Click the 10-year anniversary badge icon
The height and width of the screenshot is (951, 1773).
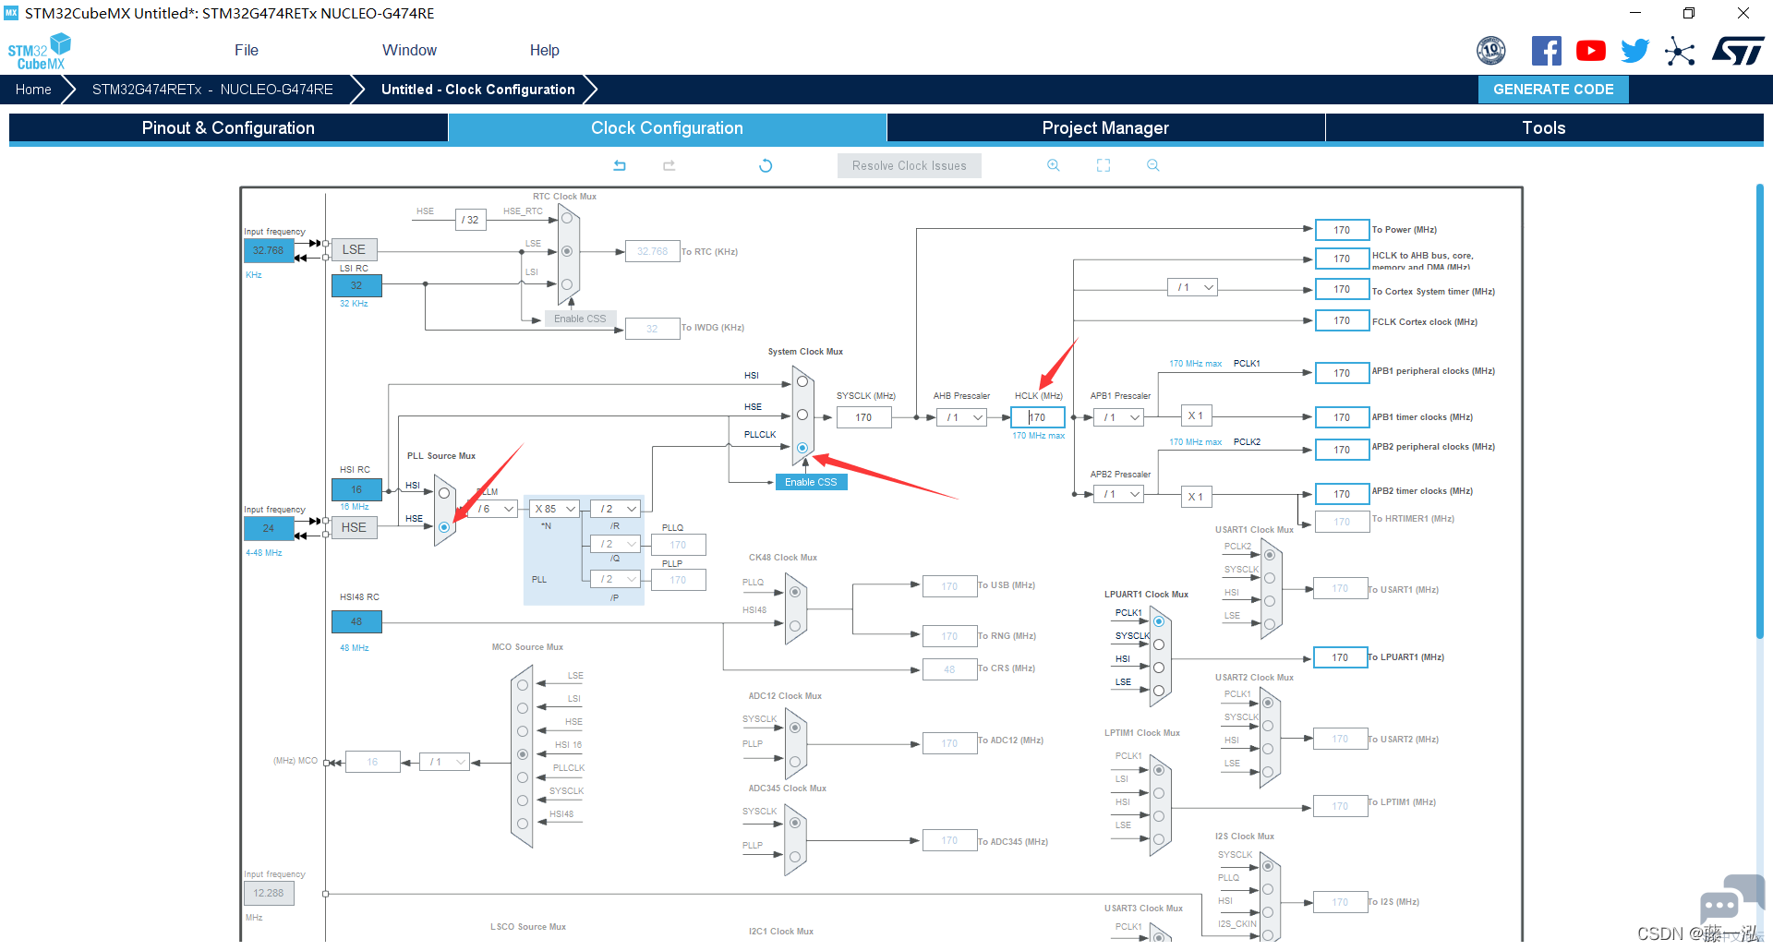click(1491, 51)
